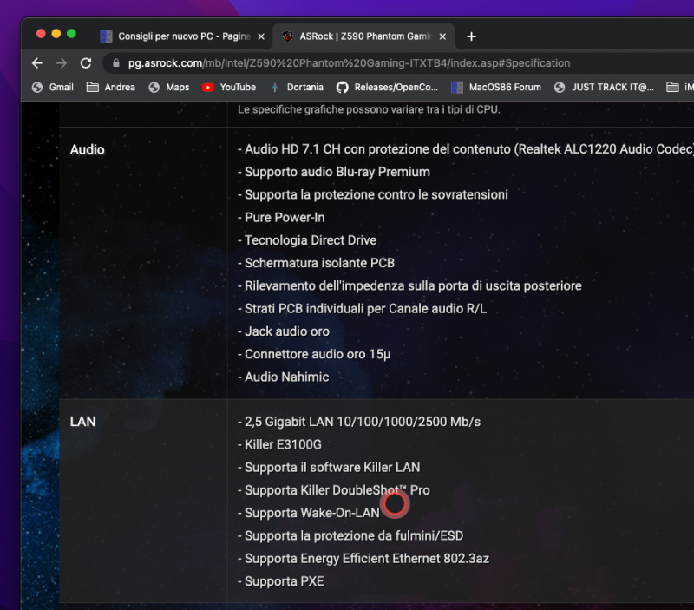Click inside the address bar URL field
Image resolution: width=694 pixels, height=610 pixels.
click(347, 63)
